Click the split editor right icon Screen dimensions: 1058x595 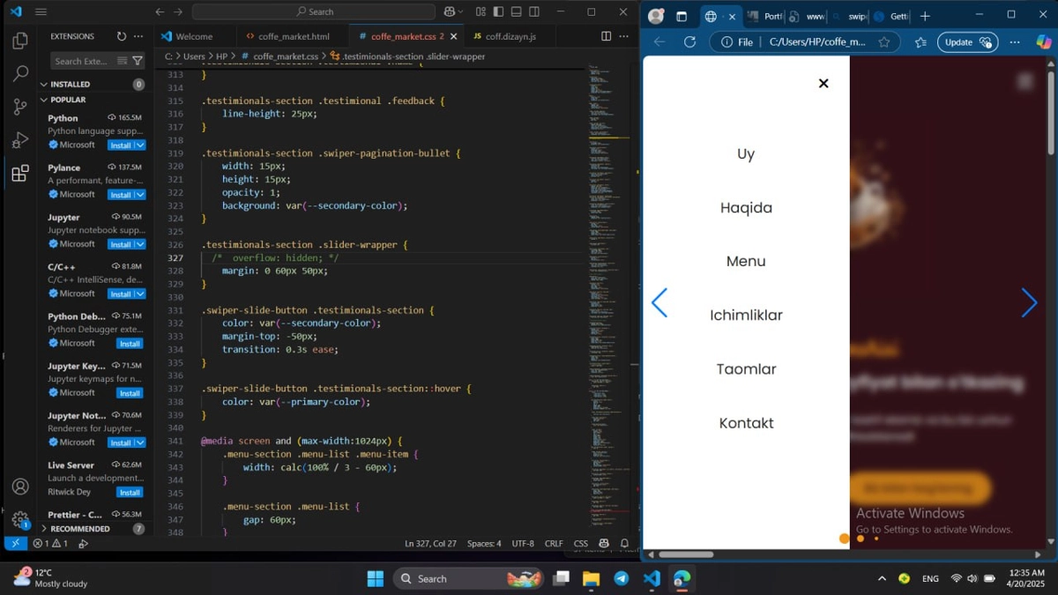coord(606,36)
